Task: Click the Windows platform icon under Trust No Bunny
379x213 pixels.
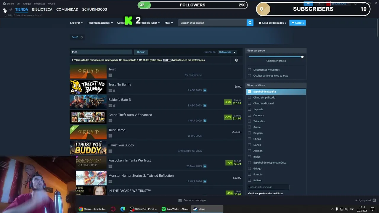Action: coord(110,90)
